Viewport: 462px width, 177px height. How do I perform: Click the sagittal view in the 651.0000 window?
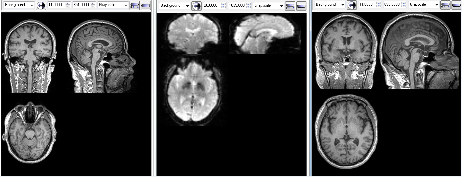coord(101,56)
